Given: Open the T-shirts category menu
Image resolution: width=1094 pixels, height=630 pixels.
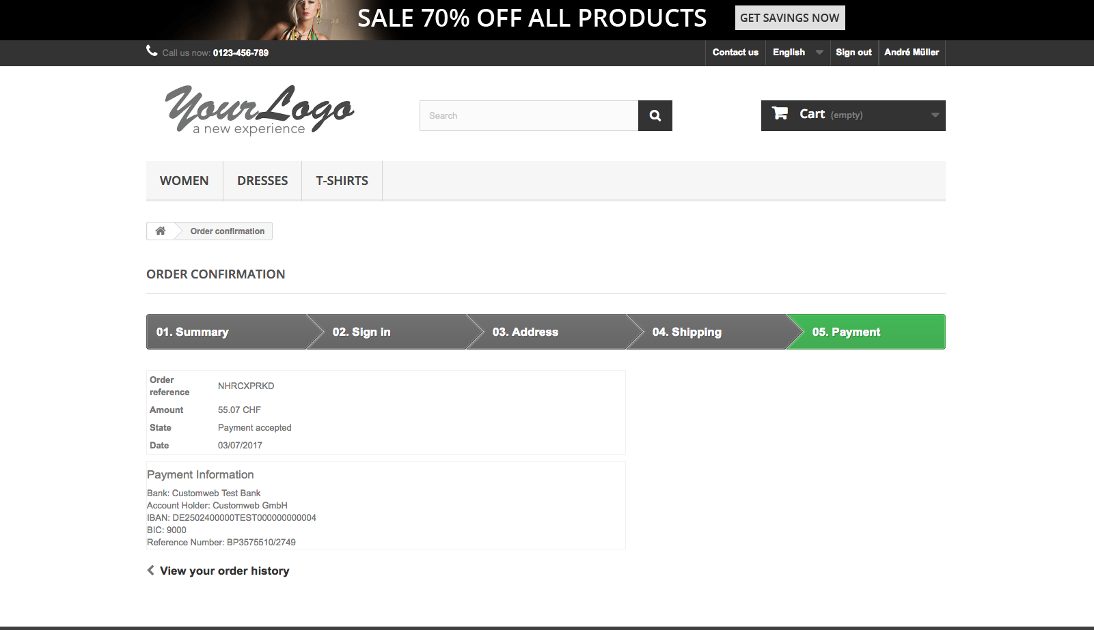Looking at the screenshot, I should click(x=342, y=181).
